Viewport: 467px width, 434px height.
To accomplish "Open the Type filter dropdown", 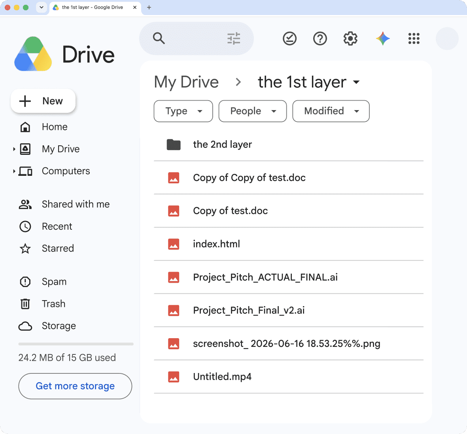I will point(183,111).
